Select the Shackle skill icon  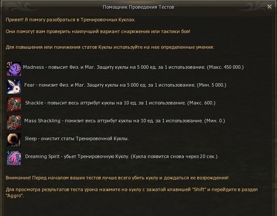[14, 104]
